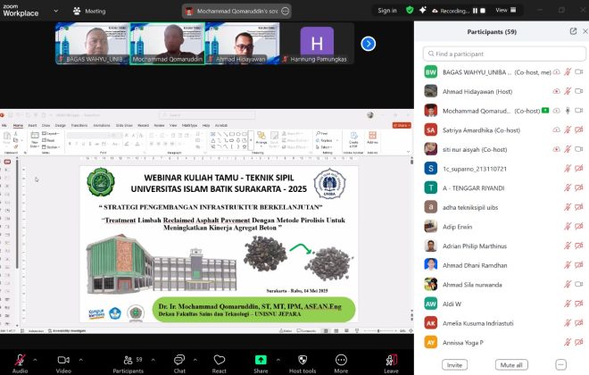Open the Zoom Workplace dropdown chevron

(56, 11)
